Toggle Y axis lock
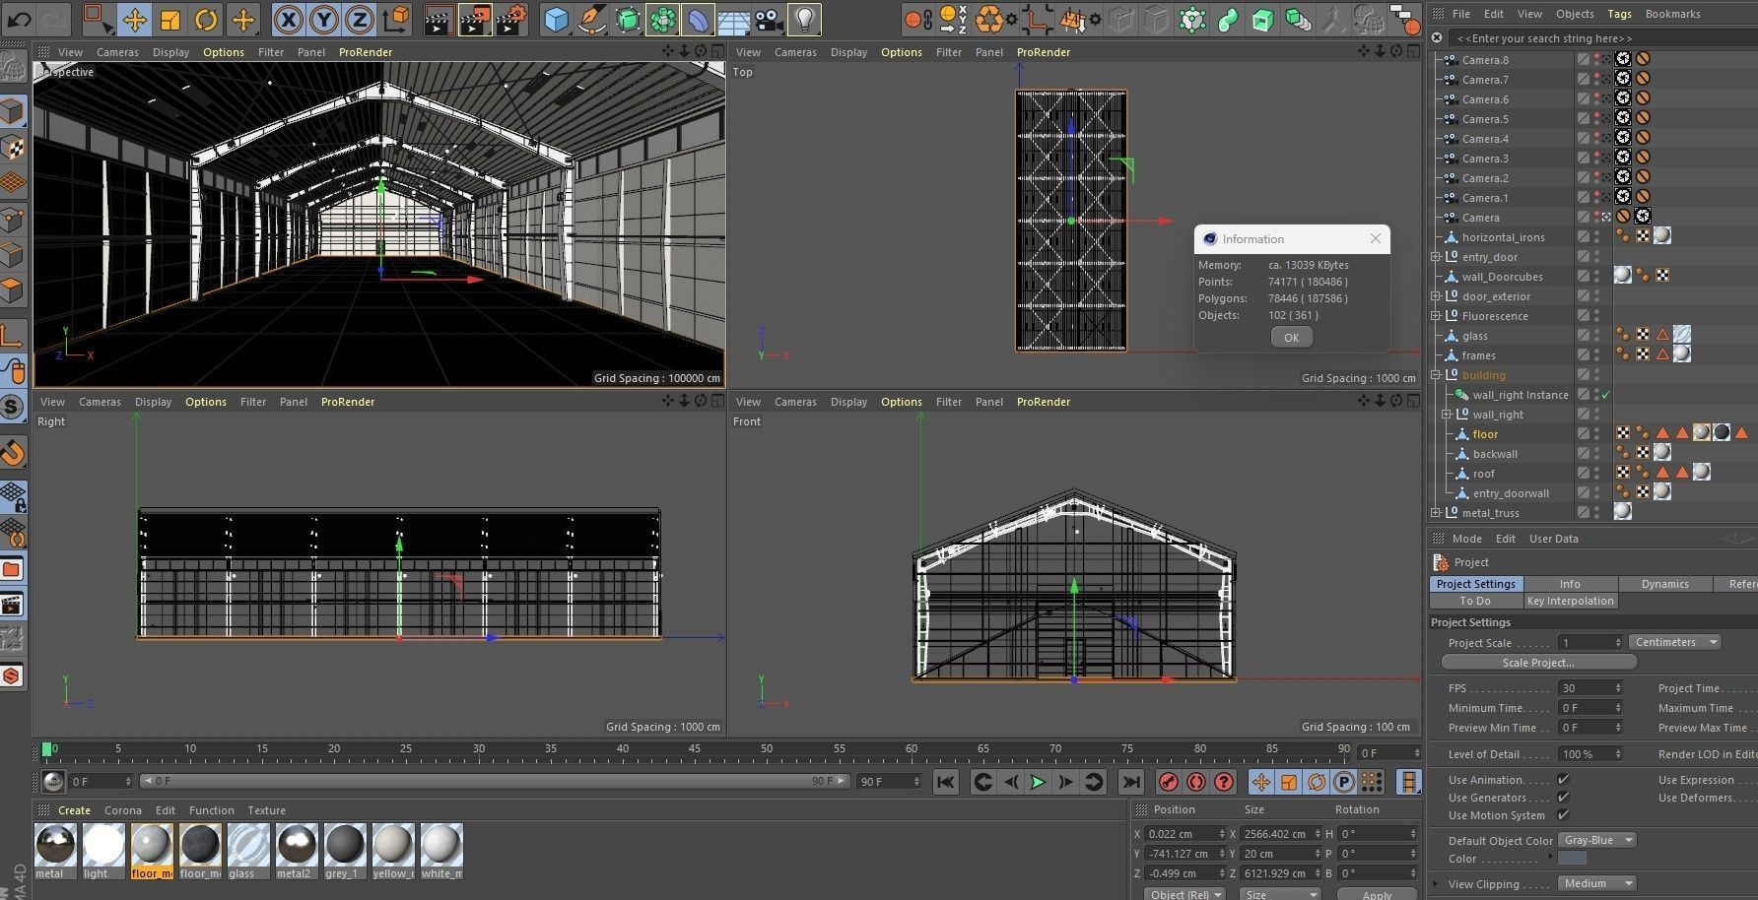Viewport: 1758px width, 900px height. (324, 19)
